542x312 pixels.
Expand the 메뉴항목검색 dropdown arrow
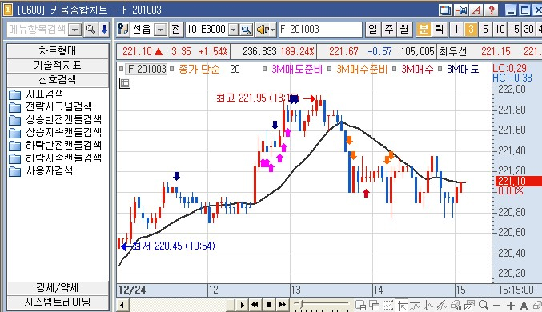coord(75,30)
